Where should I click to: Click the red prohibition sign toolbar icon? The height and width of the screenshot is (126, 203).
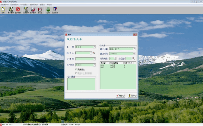pyautogui.click(x=18, y=10)
